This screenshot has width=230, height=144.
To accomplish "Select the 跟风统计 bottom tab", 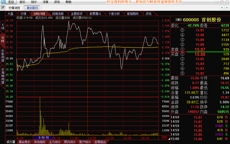I will pos(70,142).
